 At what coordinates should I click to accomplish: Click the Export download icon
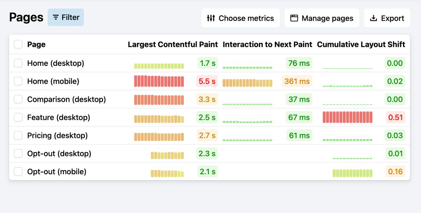pos(373,18)
